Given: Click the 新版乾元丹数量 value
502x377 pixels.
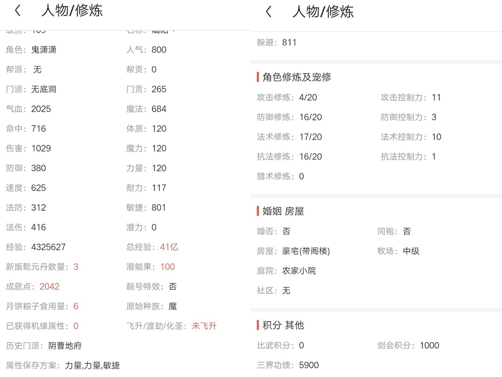Looking at the screenshot, I should (x=76, y=267).
